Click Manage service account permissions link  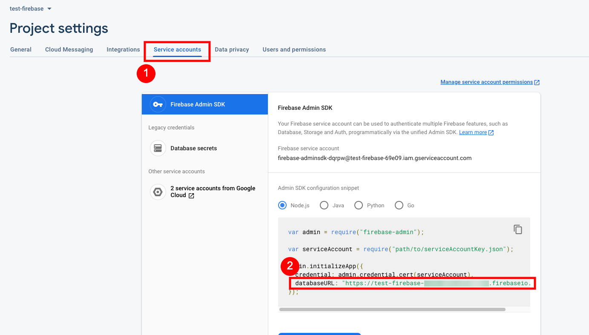(487, 82)
